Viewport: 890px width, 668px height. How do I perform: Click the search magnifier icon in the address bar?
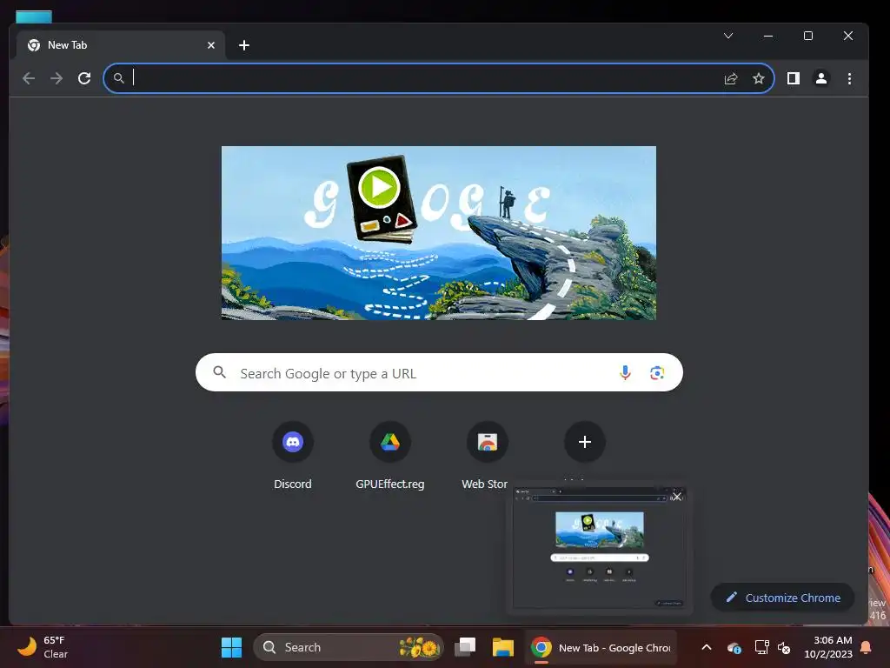pos(118,78)
